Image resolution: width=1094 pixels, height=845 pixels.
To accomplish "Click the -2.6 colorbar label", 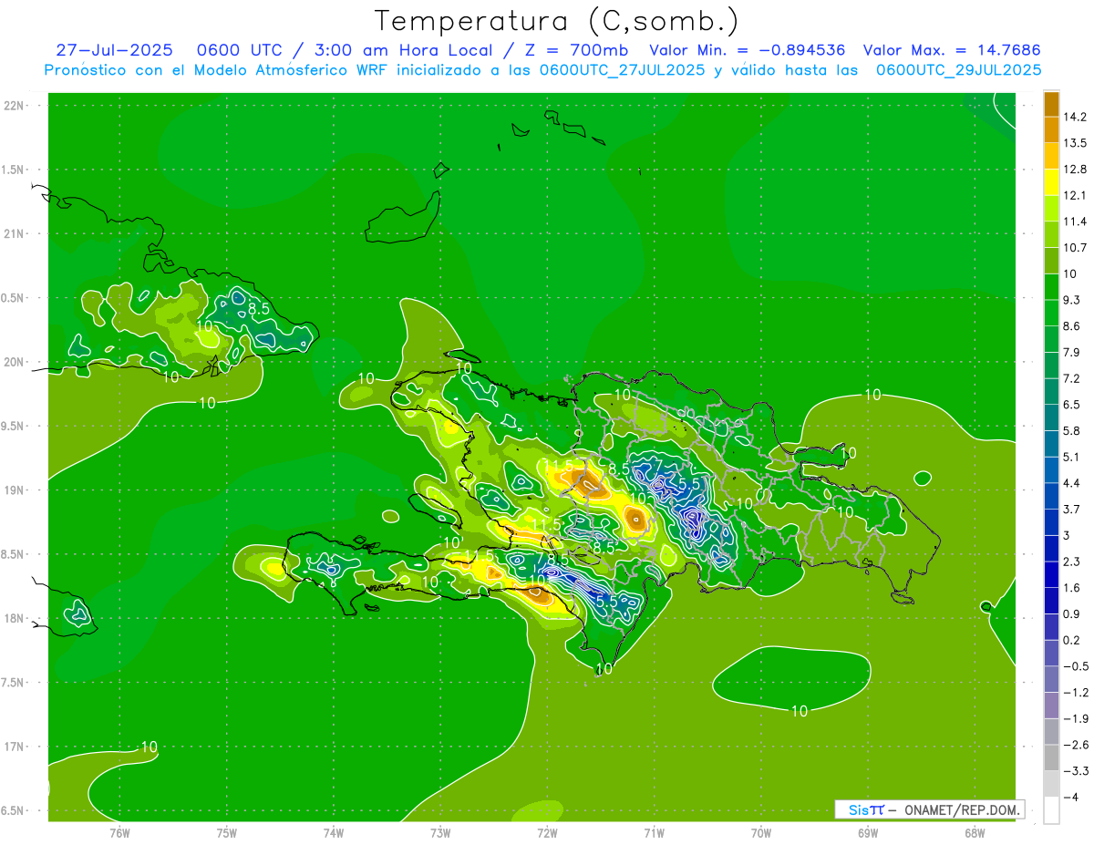I will click(1075, 745).
